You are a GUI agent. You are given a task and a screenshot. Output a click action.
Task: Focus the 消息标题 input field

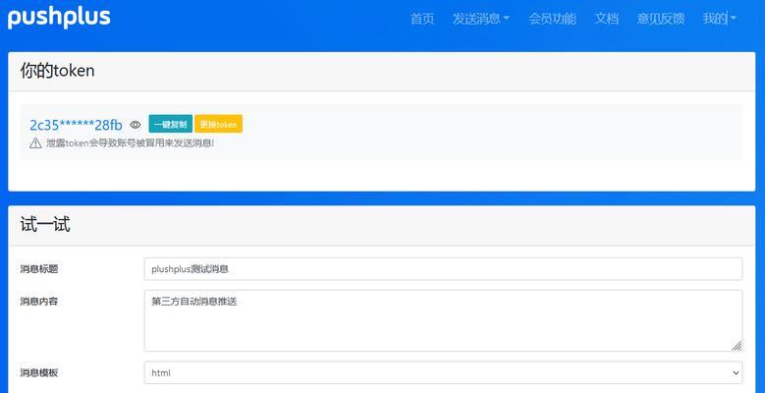click(443, 269)
